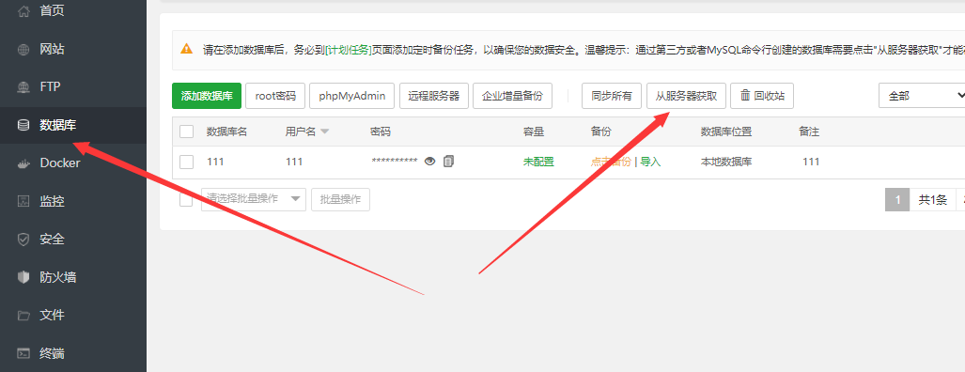Click the trash icon in 回收站 button

pos(745,95)
